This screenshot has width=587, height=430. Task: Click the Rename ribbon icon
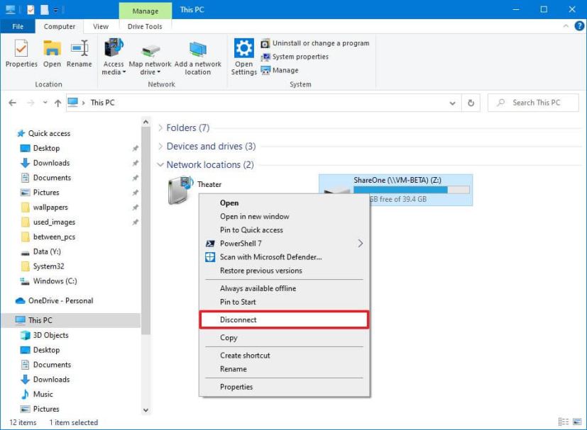click(x=79, y=53)
